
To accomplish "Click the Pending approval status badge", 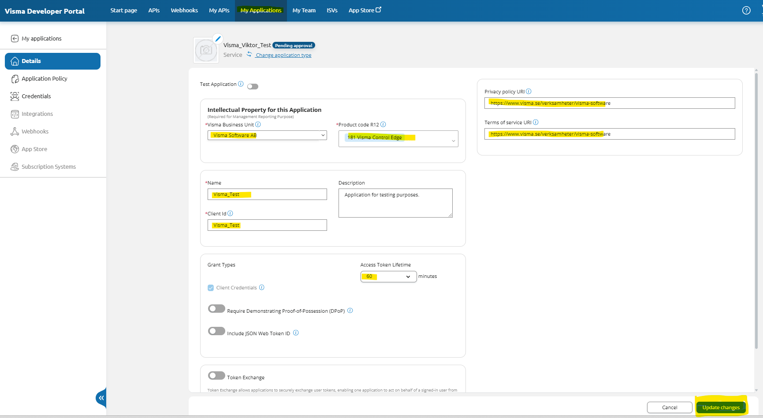I will [x=294, y=45].
